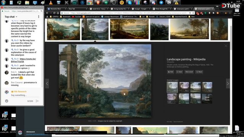The width and height of the screenshot is (244, 137).
Task: Click the Share button
Action: [x=199, y=72]
